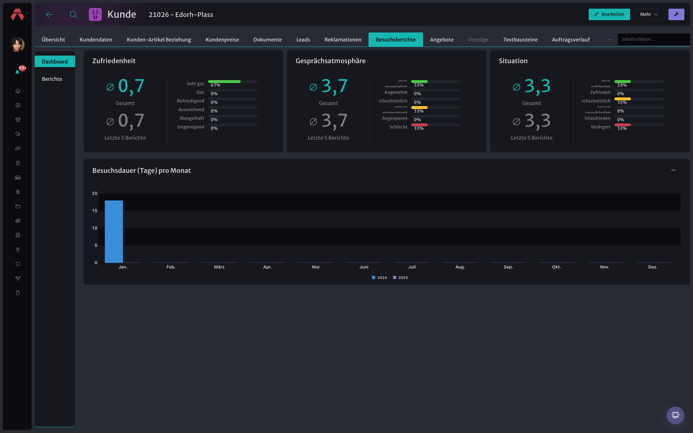This screenshot has height=433, width=693.
Task: Open the factory icon in sidebar
Action: click(18, 206)
